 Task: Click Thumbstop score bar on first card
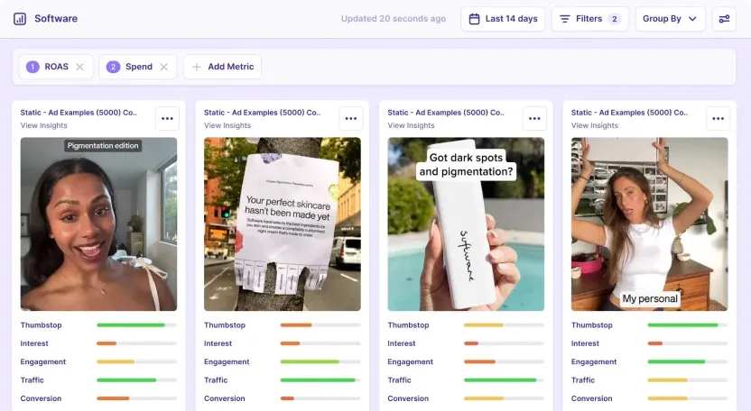coord(136,325)
